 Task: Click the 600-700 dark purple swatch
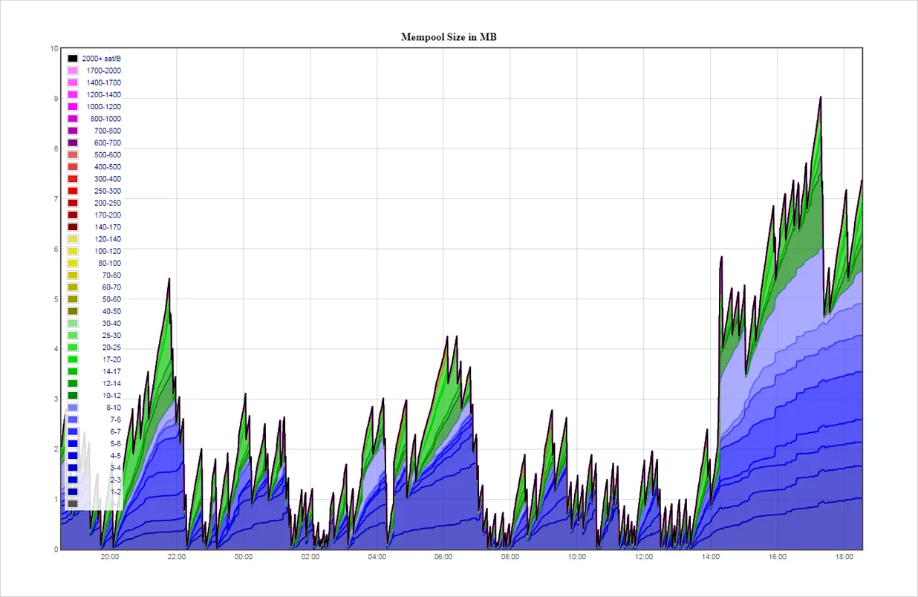tap(73, 143)
